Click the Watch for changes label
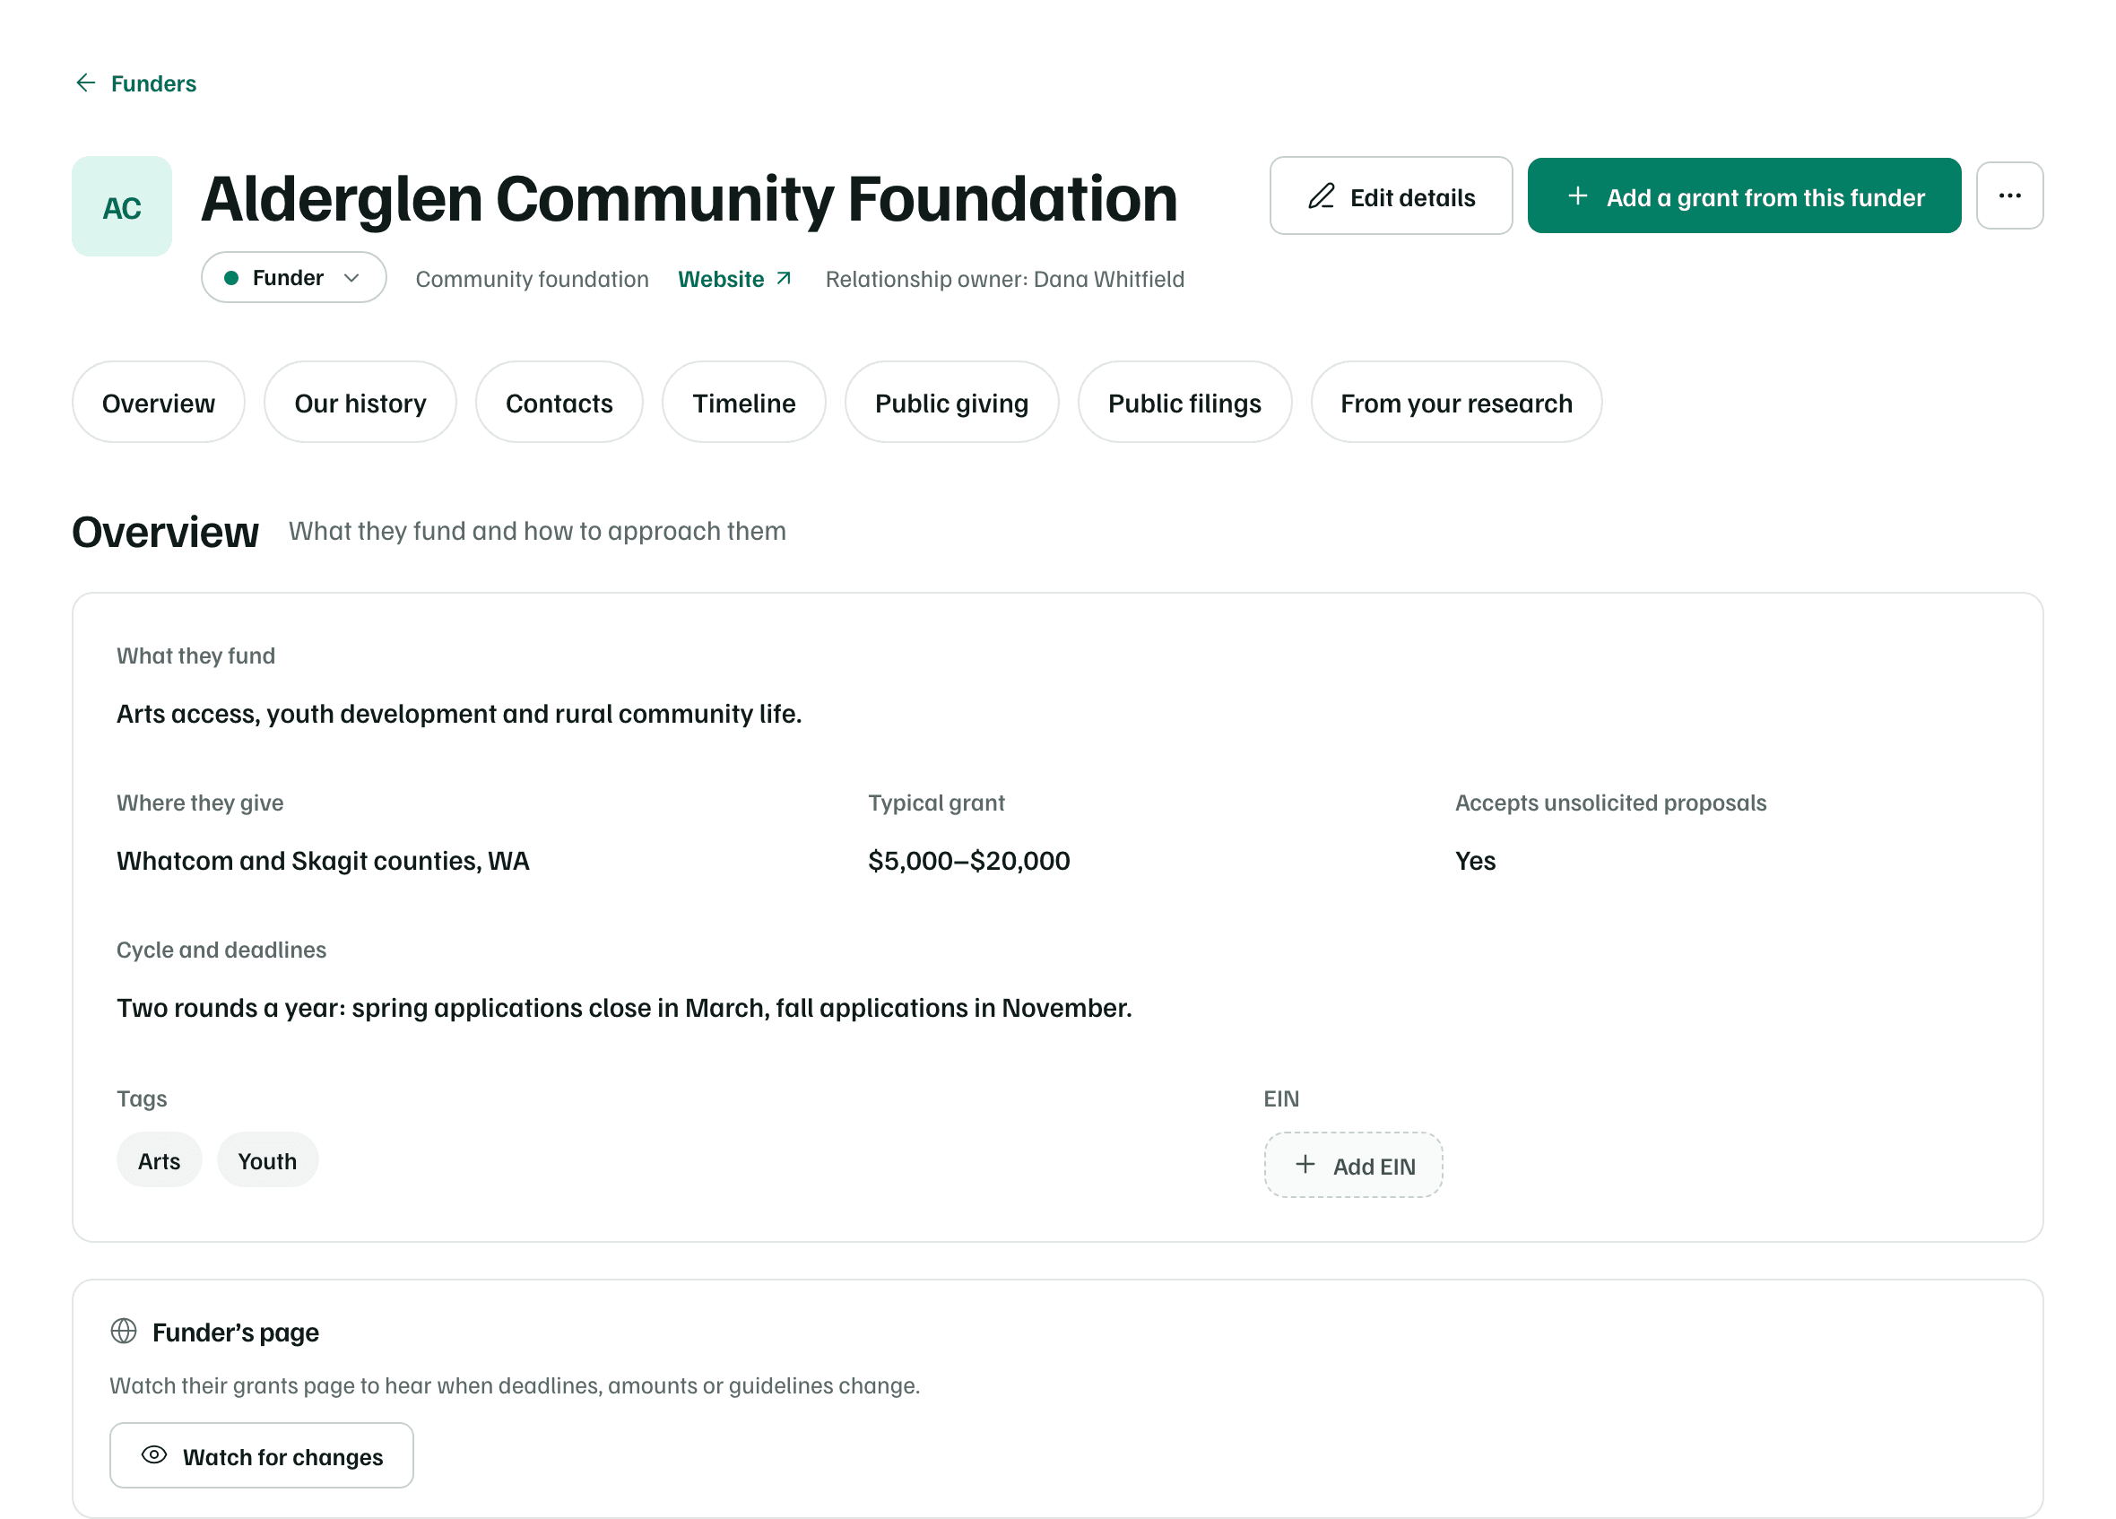The height and width of the screenshot is (1519, 2116). pyautogui.click(x=282, y=1456)
